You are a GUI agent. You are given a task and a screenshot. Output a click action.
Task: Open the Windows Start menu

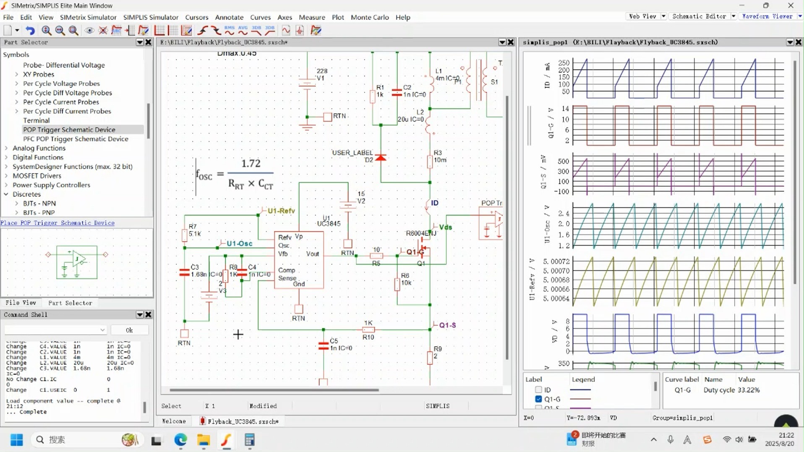point(17,440)
